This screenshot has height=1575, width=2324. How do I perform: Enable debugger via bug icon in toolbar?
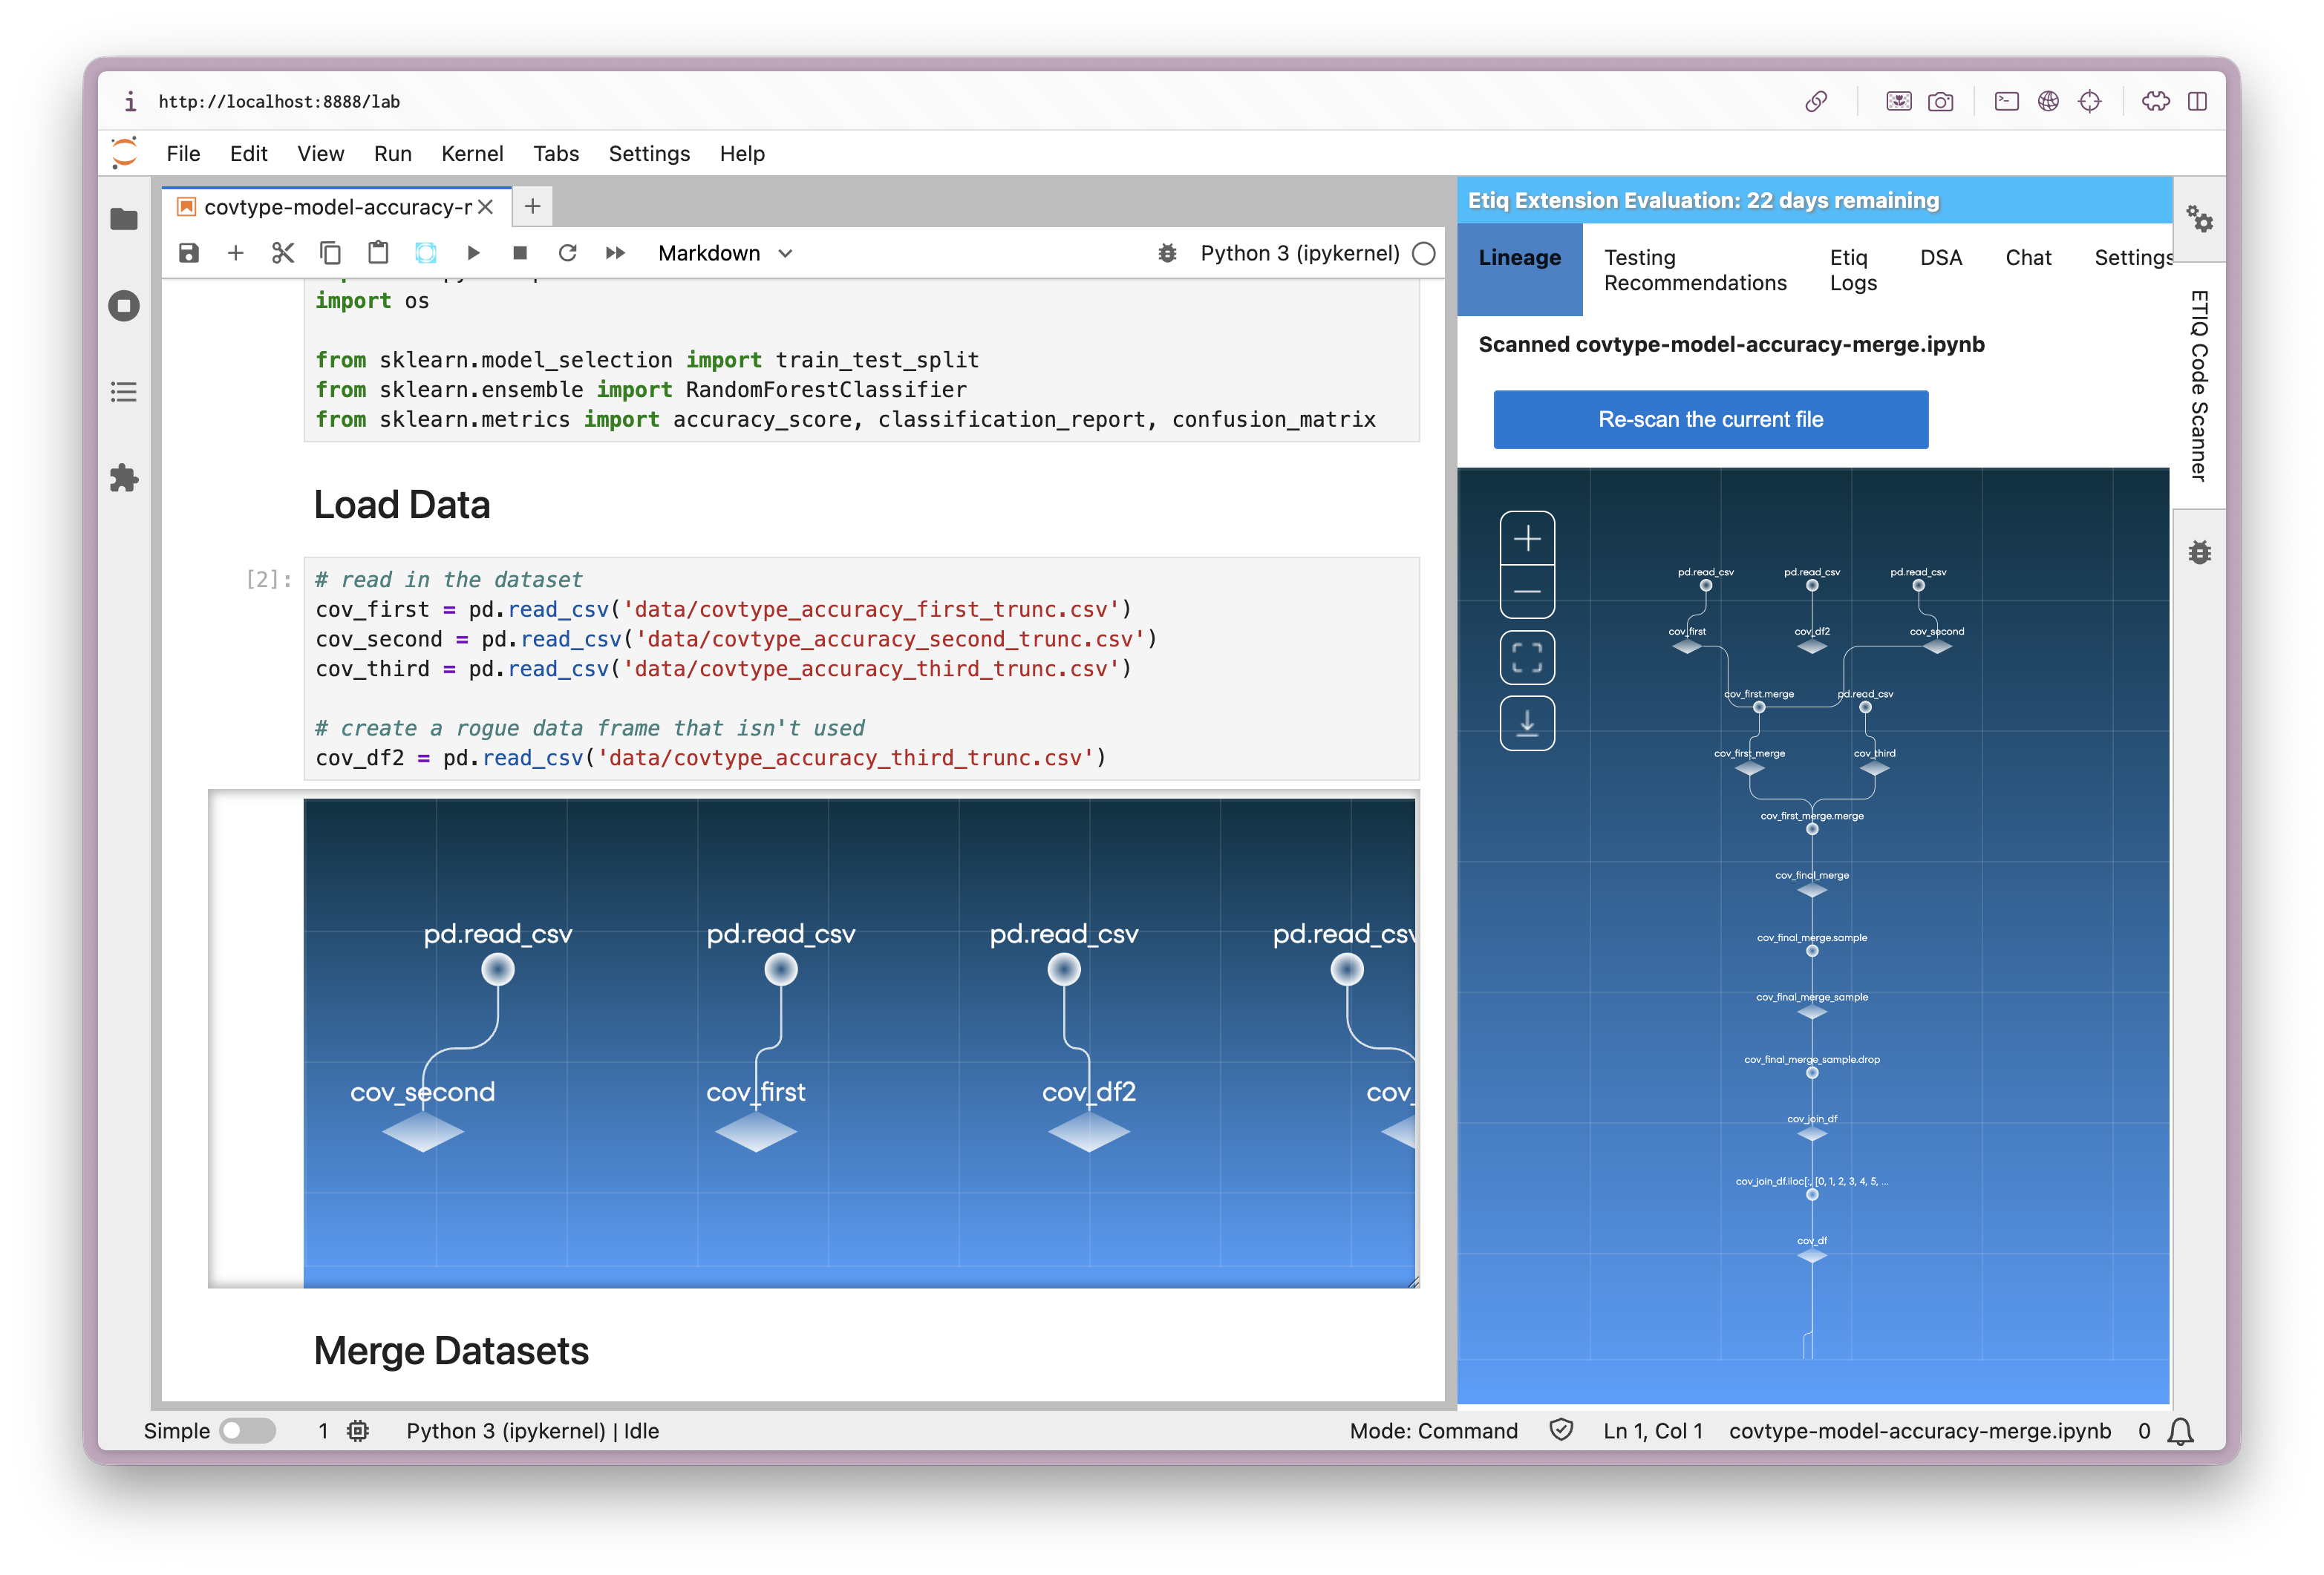coord(1166,253)
